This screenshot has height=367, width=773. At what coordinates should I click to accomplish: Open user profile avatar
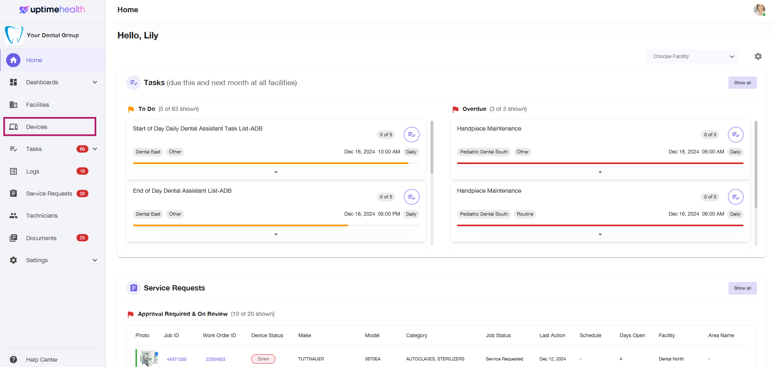click(x=759, y=10)
